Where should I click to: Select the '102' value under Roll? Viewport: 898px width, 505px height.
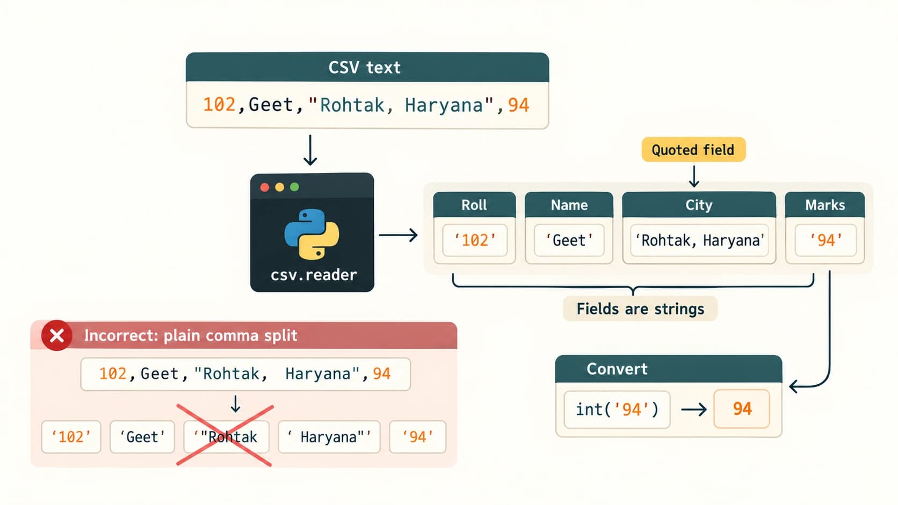point(475,240)
